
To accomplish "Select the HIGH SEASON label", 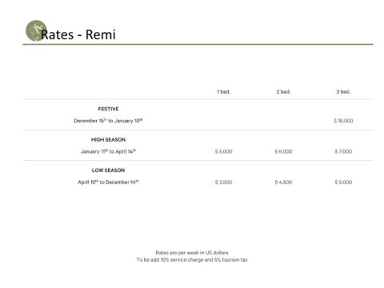I will pyautogui.click(x=108, y=140).
